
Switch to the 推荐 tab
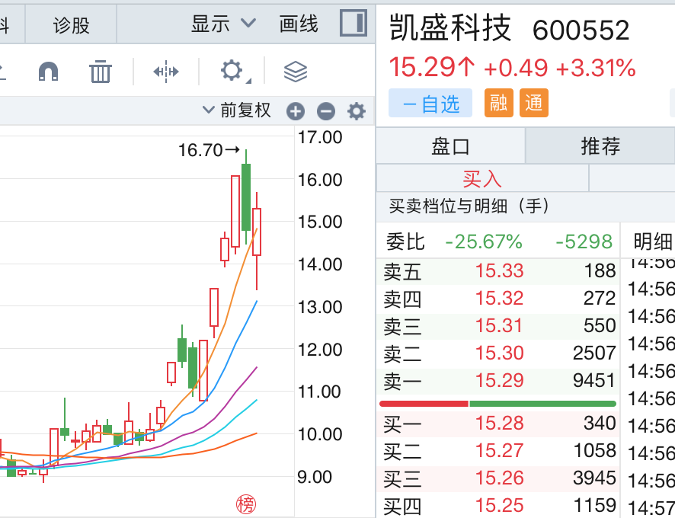pos(600,145)
